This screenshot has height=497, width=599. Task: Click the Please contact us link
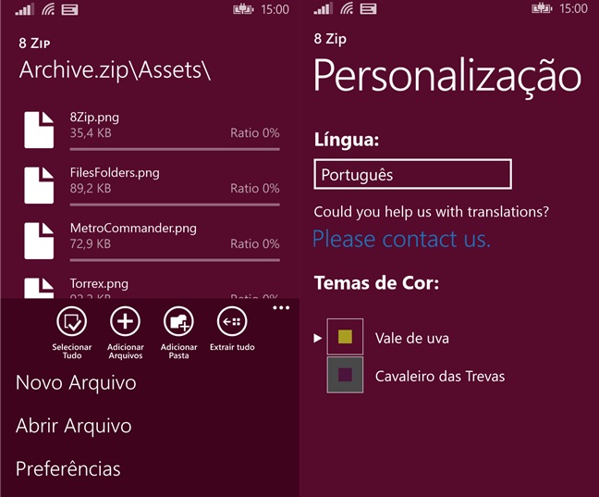[x=401, y=239]
